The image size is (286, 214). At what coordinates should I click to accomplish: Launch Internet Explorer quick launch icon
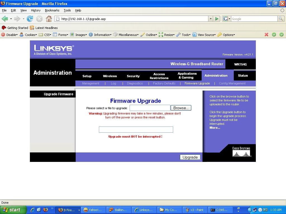[x=33, y=210]
